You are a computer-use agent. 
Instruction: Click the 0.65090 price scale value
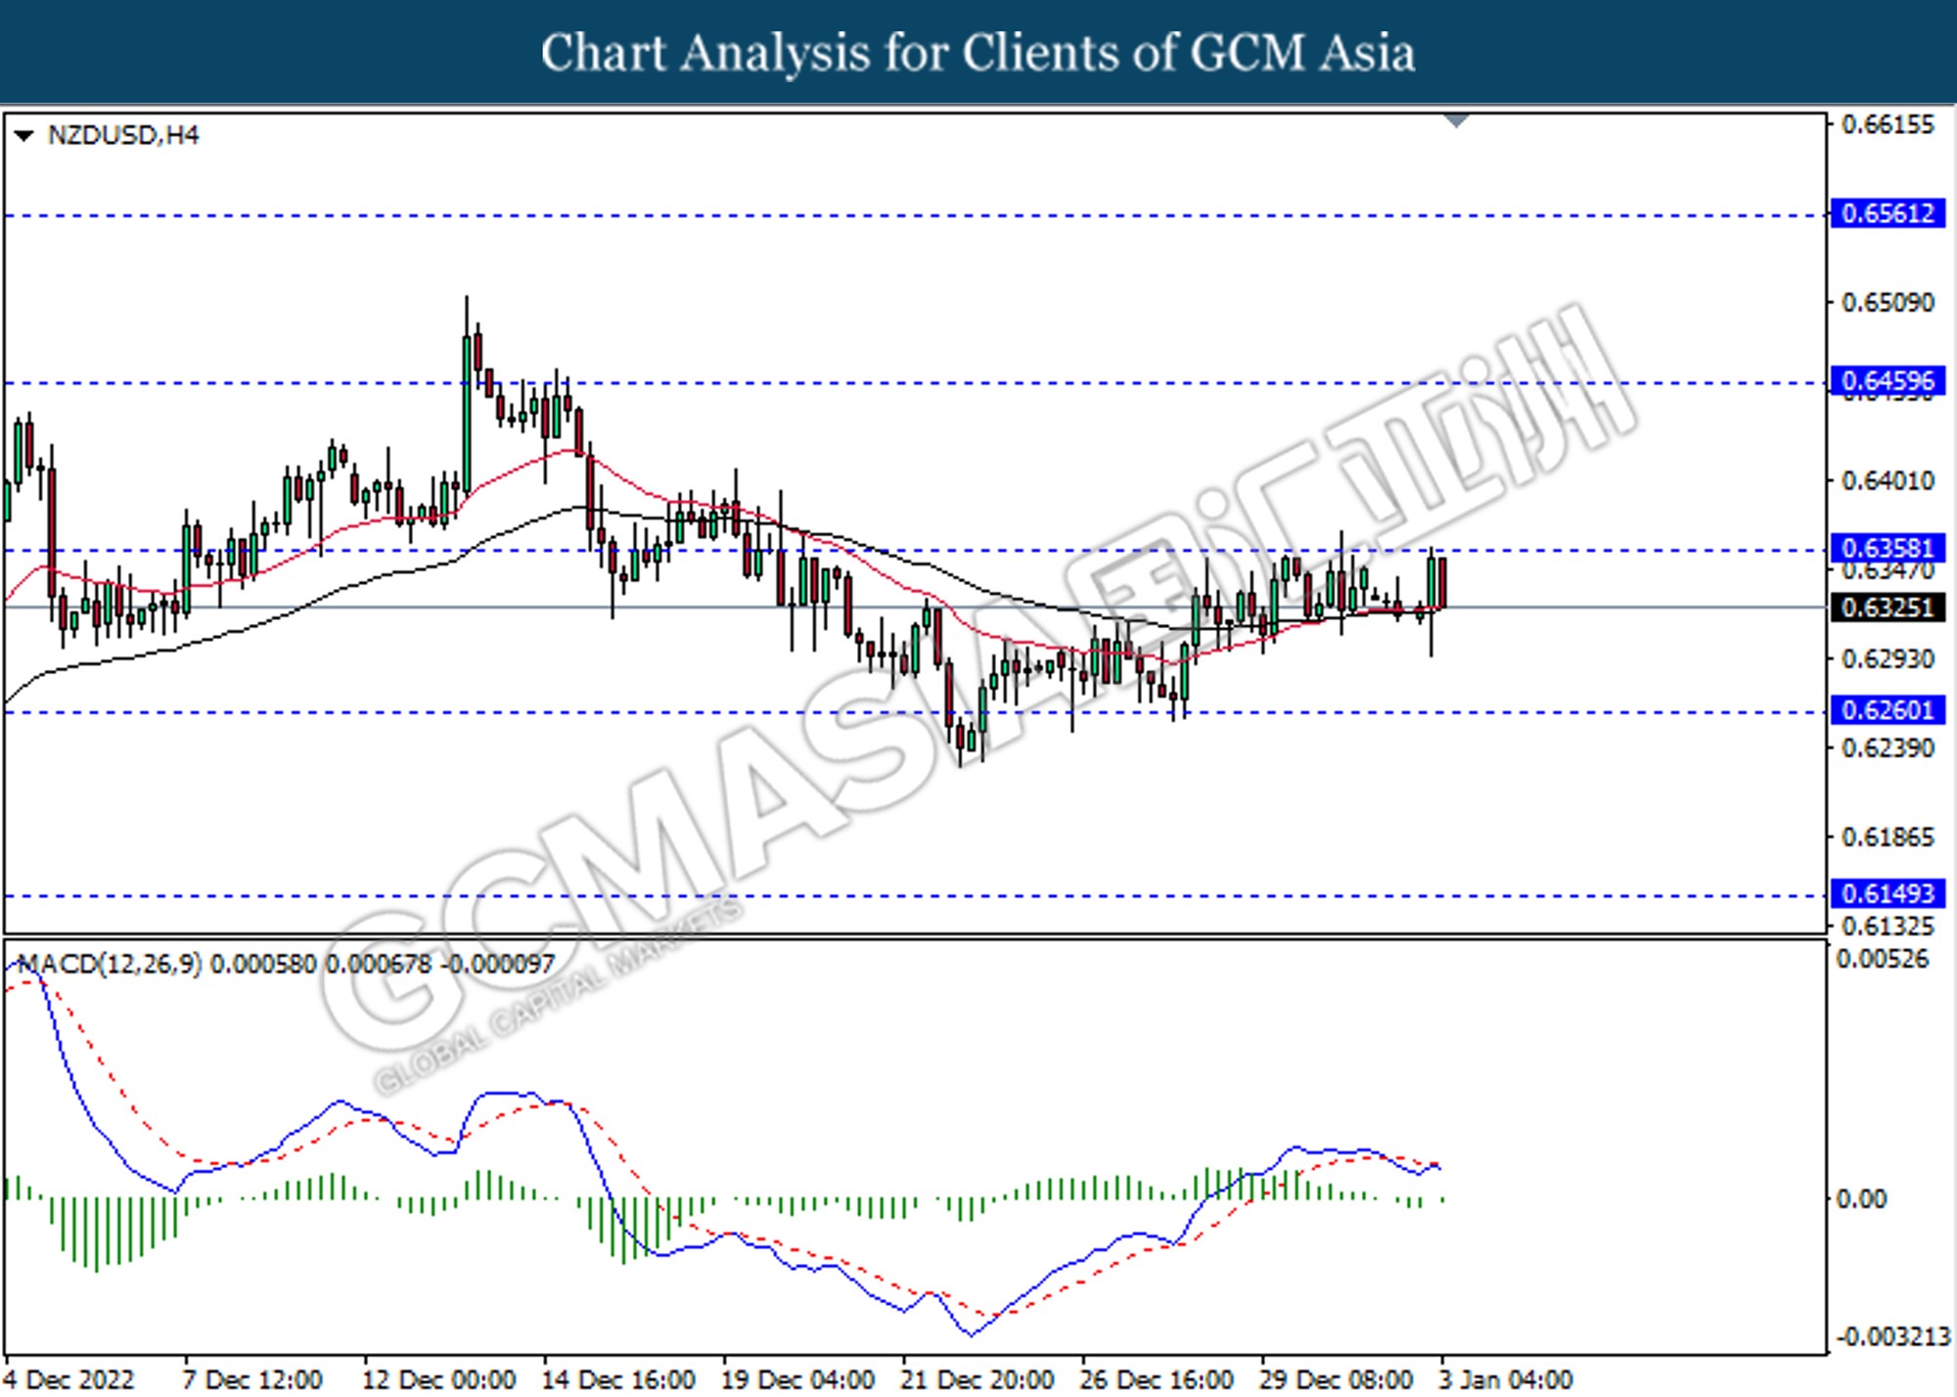[x=1888, y=302]
